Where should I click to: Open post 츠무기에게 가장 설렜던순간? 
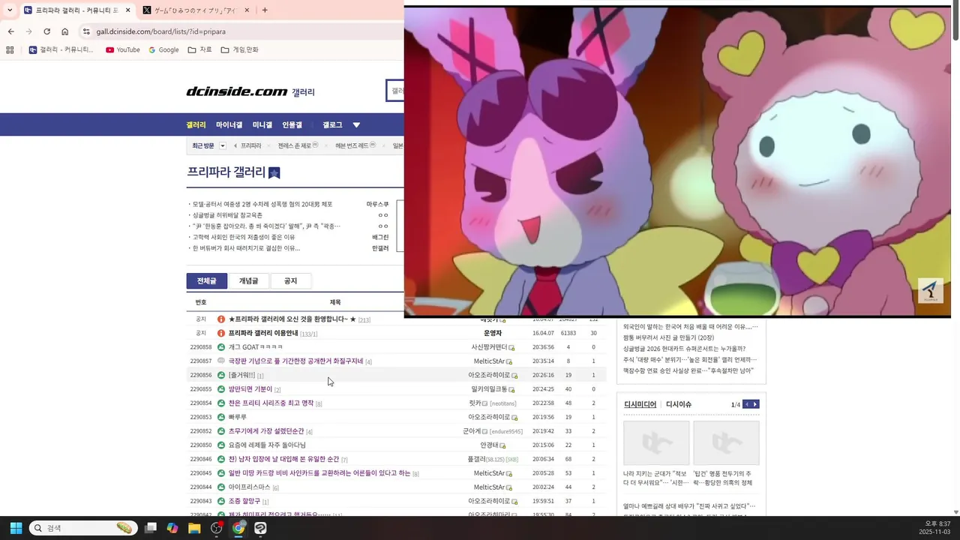click(266, 431)
